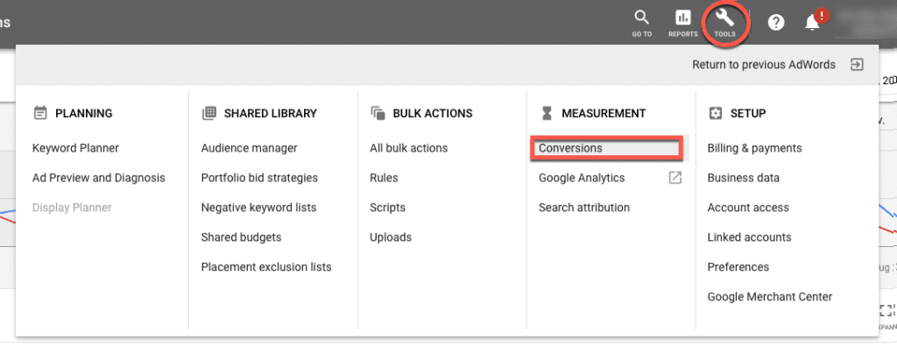Open Keyword Planner

tap(75, 148)
